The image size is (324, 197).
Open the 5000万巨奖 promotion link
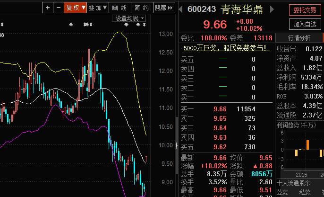pos(227,48)
